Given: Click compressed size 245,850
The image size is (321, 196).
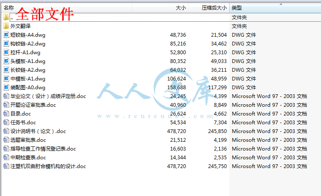Looking at the screenshot, I should 218,131.
